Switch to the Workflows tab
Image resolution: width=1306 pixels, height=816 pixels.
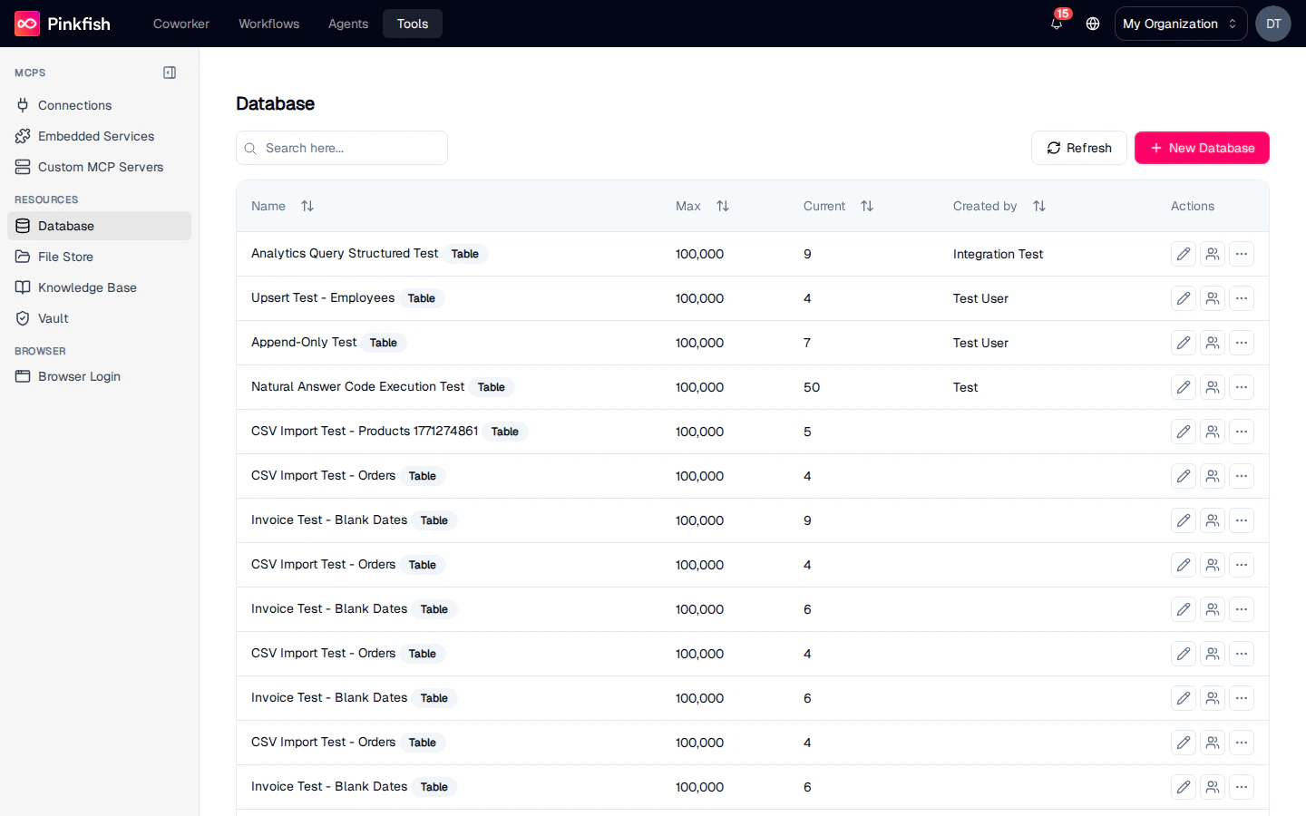268,24
